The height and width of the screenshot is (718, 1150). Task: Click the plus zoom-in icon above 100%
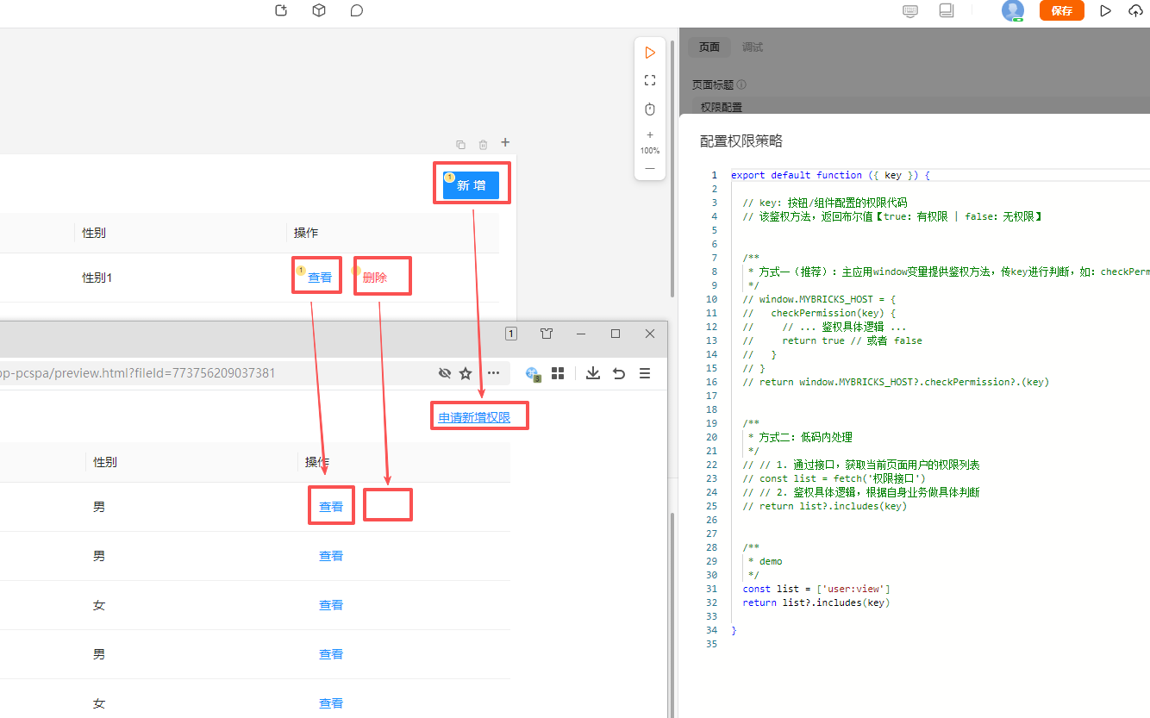(650, 134)
